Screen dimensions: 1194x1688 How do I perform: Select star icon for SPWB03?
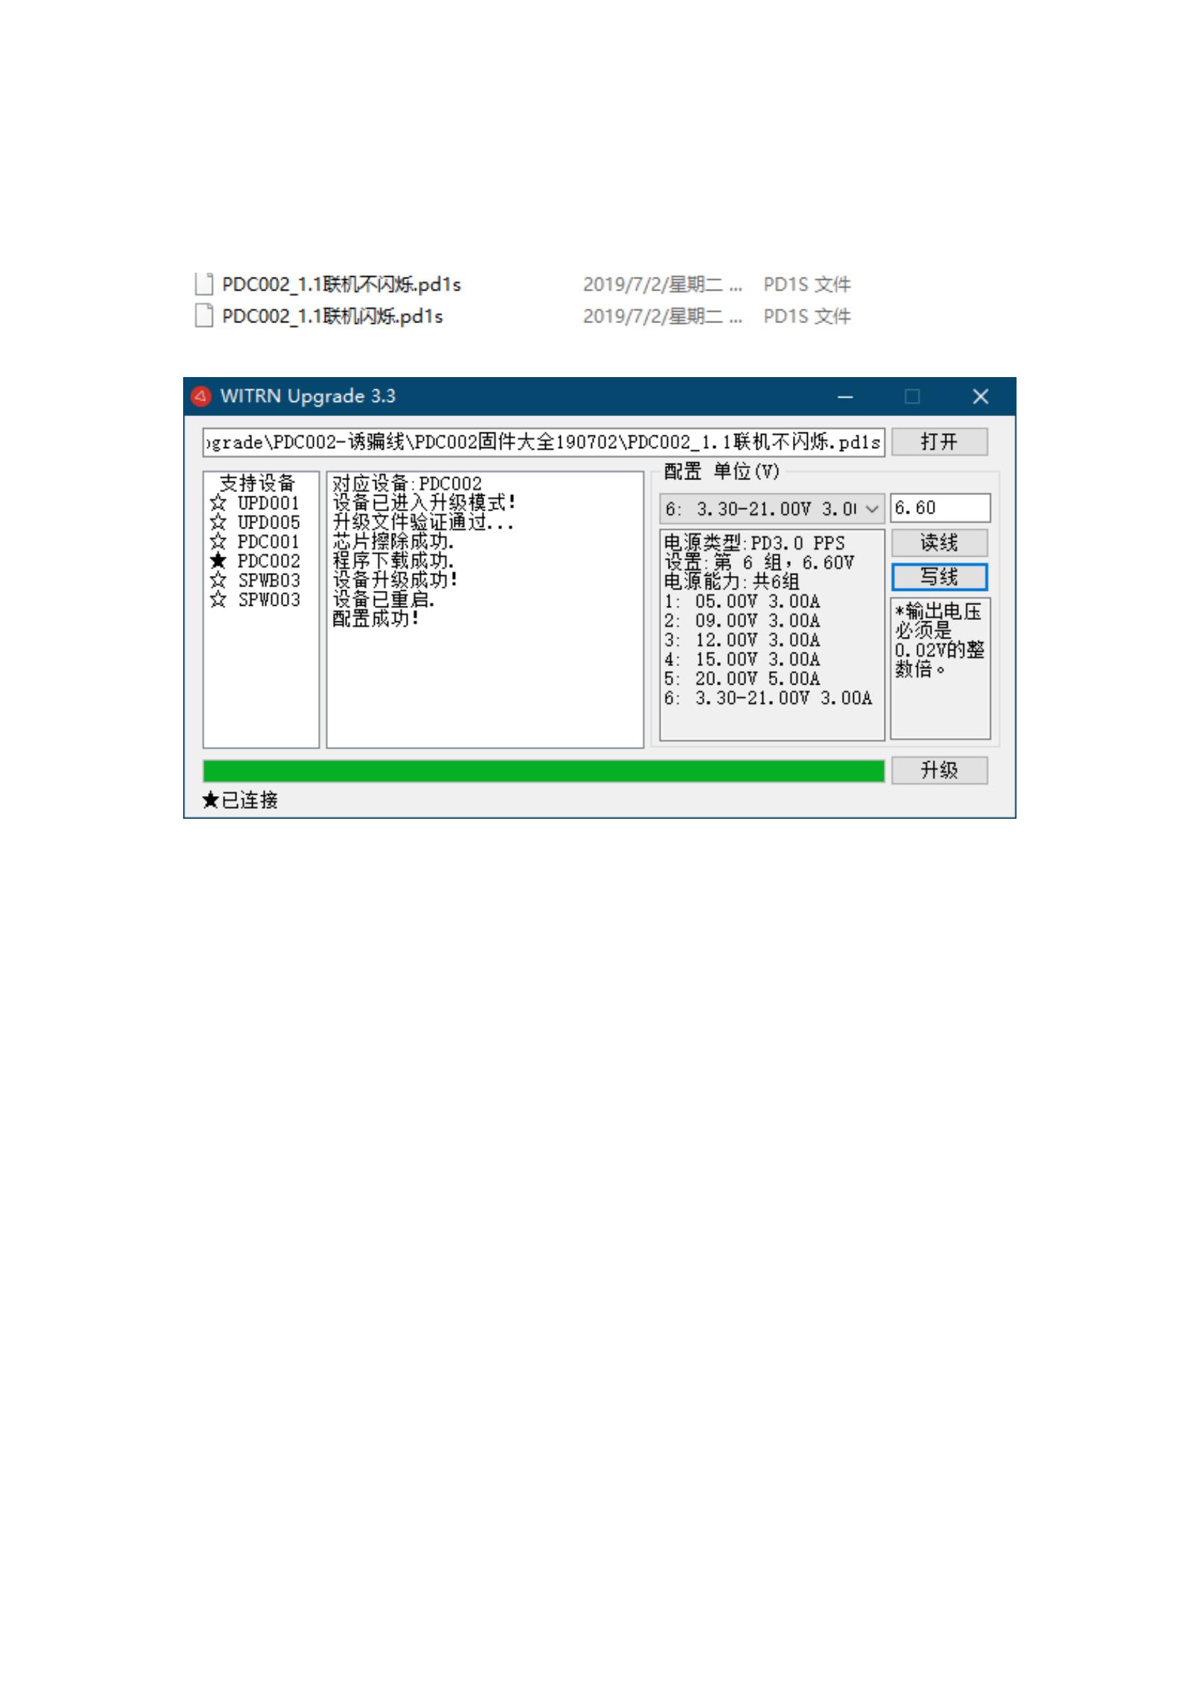(x=218, y=580)
